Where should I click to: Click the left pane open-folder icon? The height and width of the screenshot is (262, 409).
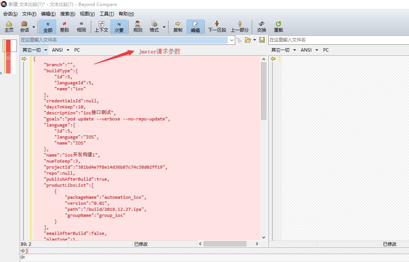(x=248, y=40)
